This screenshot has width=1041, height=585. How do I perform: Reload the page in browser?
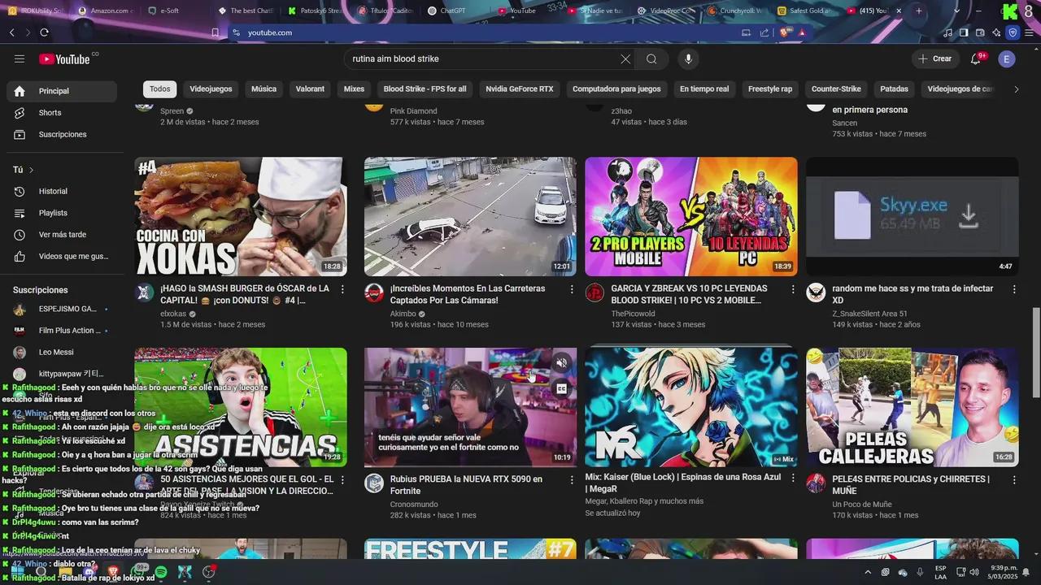(x=44, y=32)
